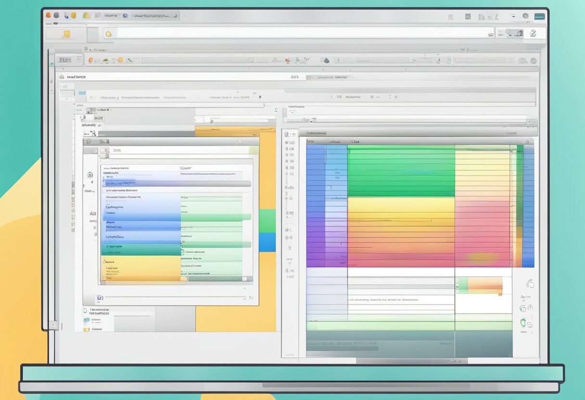Toggle the small checkbox at dialog bottom left
This screenshot has width=585, height=400.
100,298
